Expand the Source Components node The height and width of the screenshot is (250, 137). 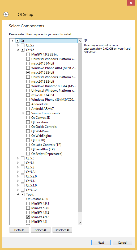click(23, 113)
